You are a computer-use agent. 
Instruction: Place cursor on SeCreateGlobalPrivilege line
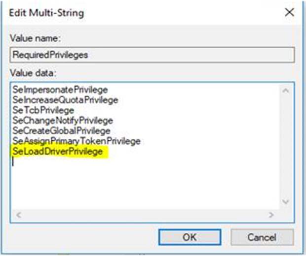pyautogui.click(x=62, y=130)
